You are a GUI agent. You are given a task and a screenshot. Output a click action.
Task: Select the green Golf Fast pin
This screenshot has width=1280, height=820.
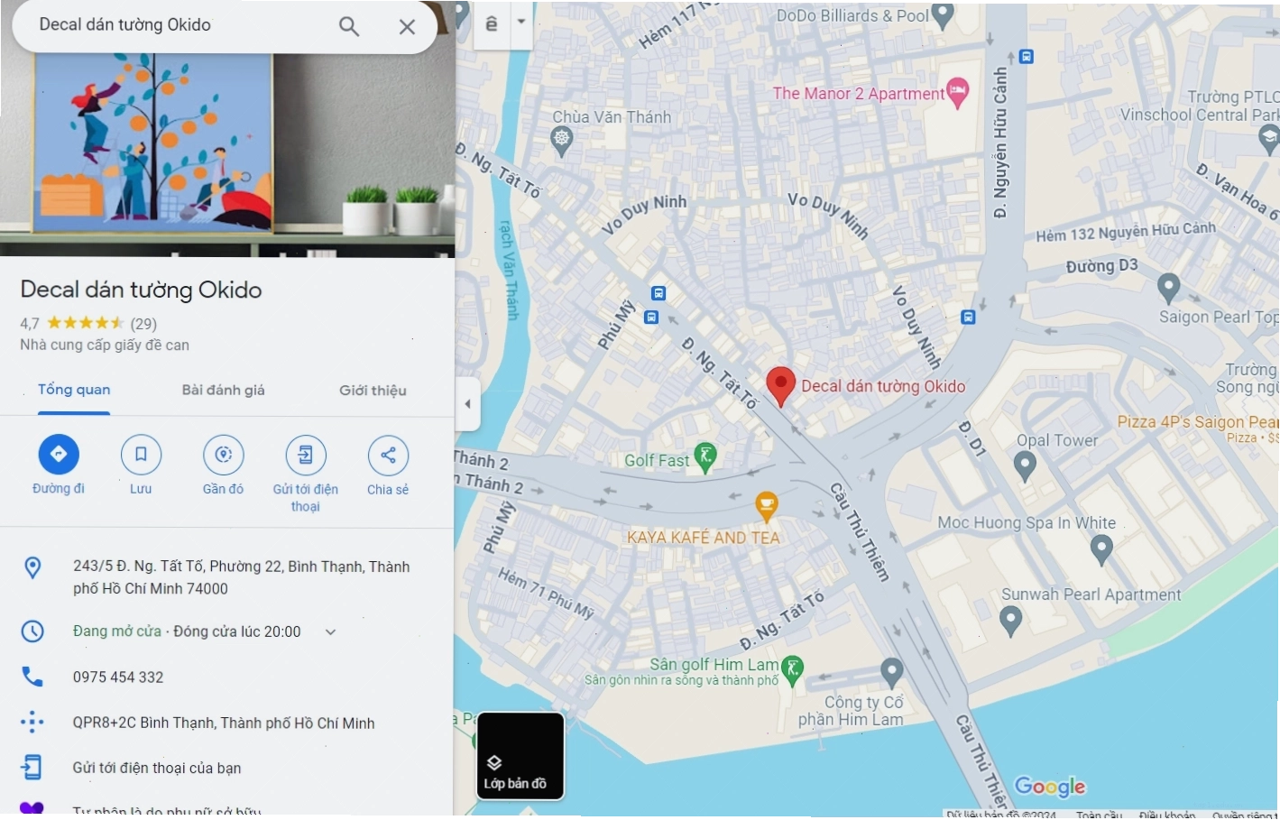point(705,457)
